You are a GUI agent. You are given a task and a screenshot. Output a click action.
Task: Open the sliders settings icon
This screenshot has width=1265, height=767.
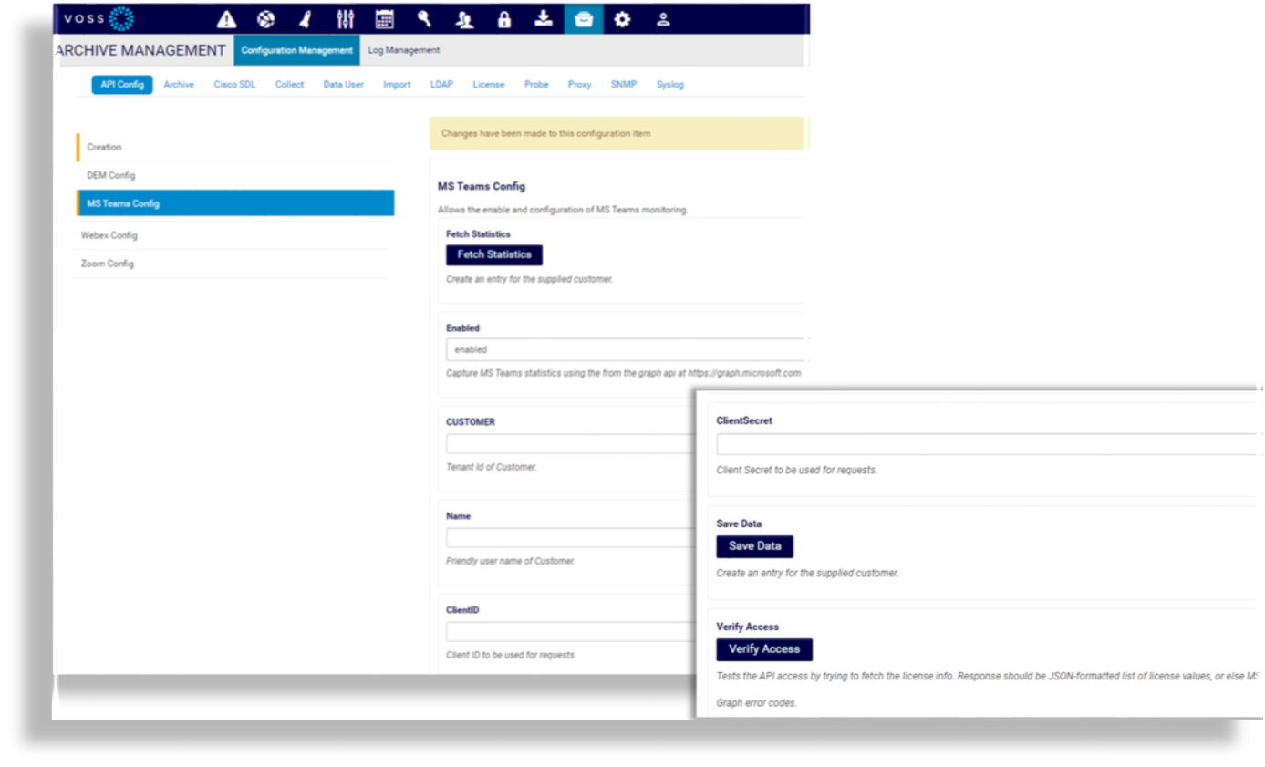click(x=345, y=19)
